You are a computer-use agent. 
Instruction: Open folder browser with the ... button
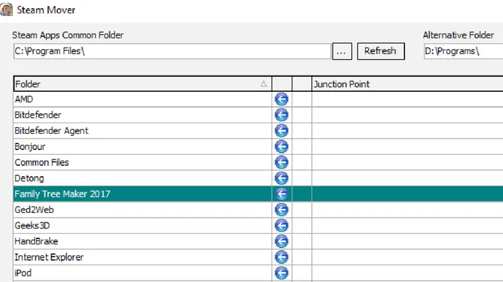pyautogui.click(x=342, y=52)
